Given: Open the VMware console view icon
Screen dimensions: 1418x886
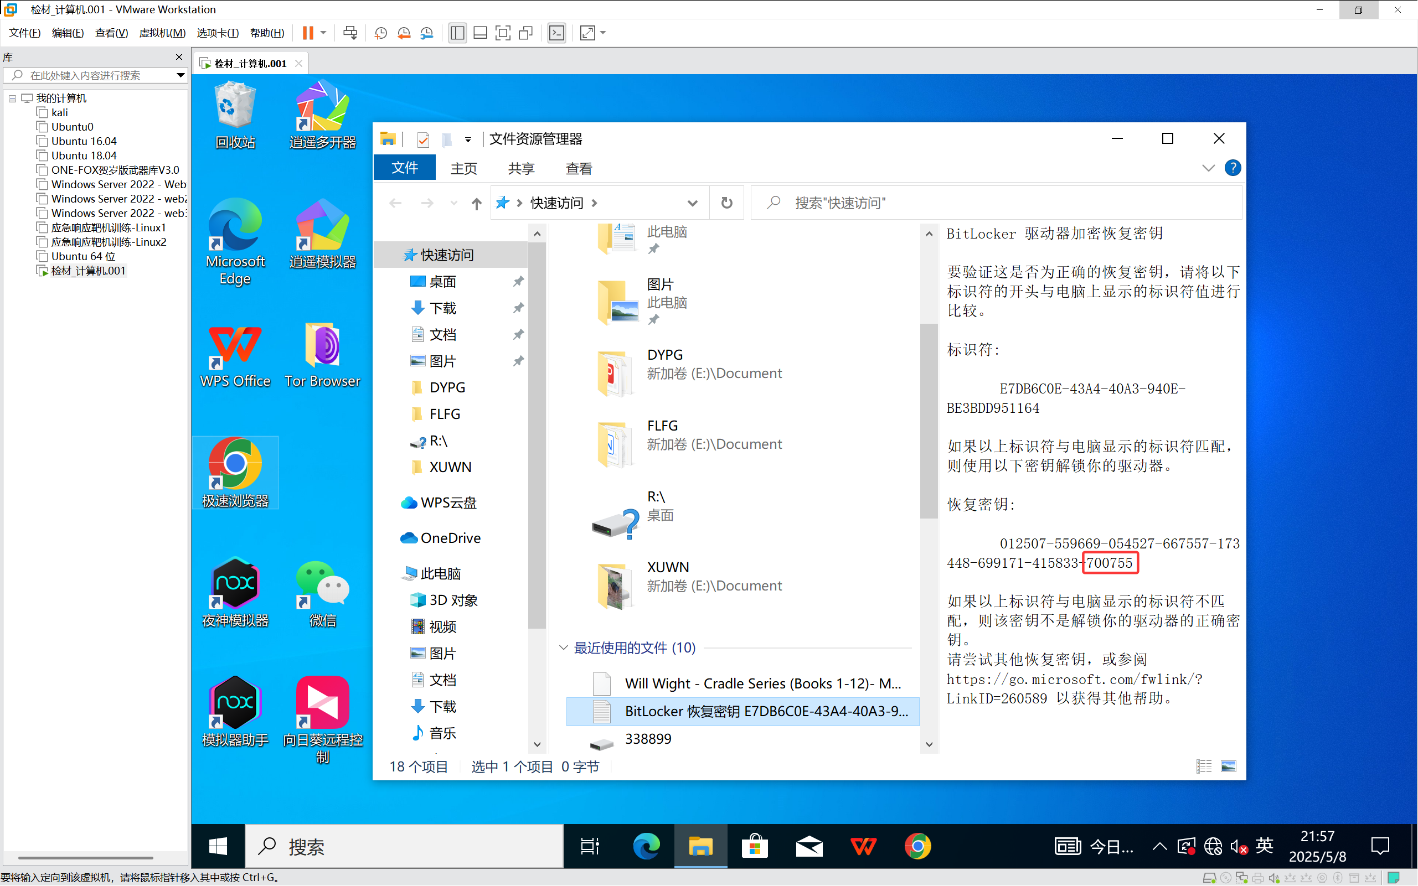Looking at the screenshot, I should pyautogui.click(x=556, y=33).
